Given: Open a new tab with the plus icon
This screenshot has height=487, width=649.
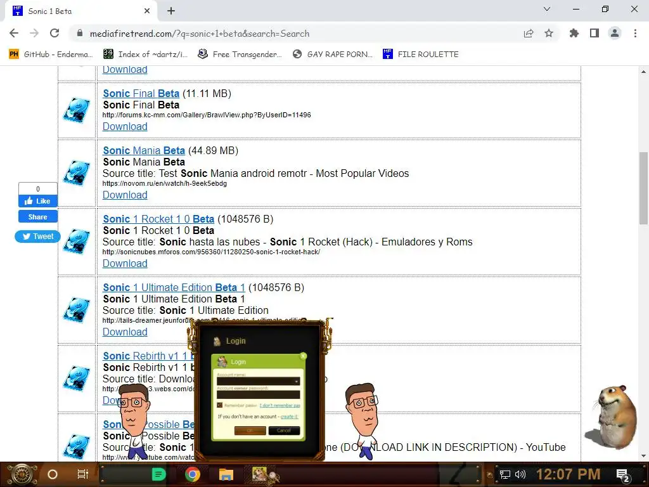Looking at the screenshot, I should 171,11.
